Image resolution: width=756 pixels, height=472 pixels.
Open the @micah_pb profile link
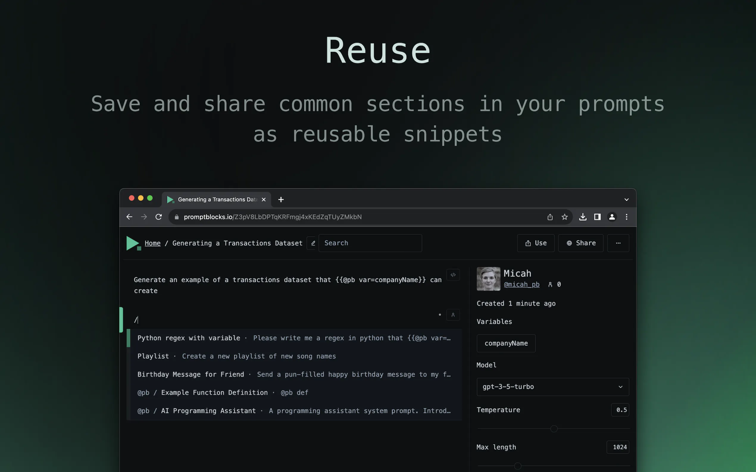tap(521, 284)
